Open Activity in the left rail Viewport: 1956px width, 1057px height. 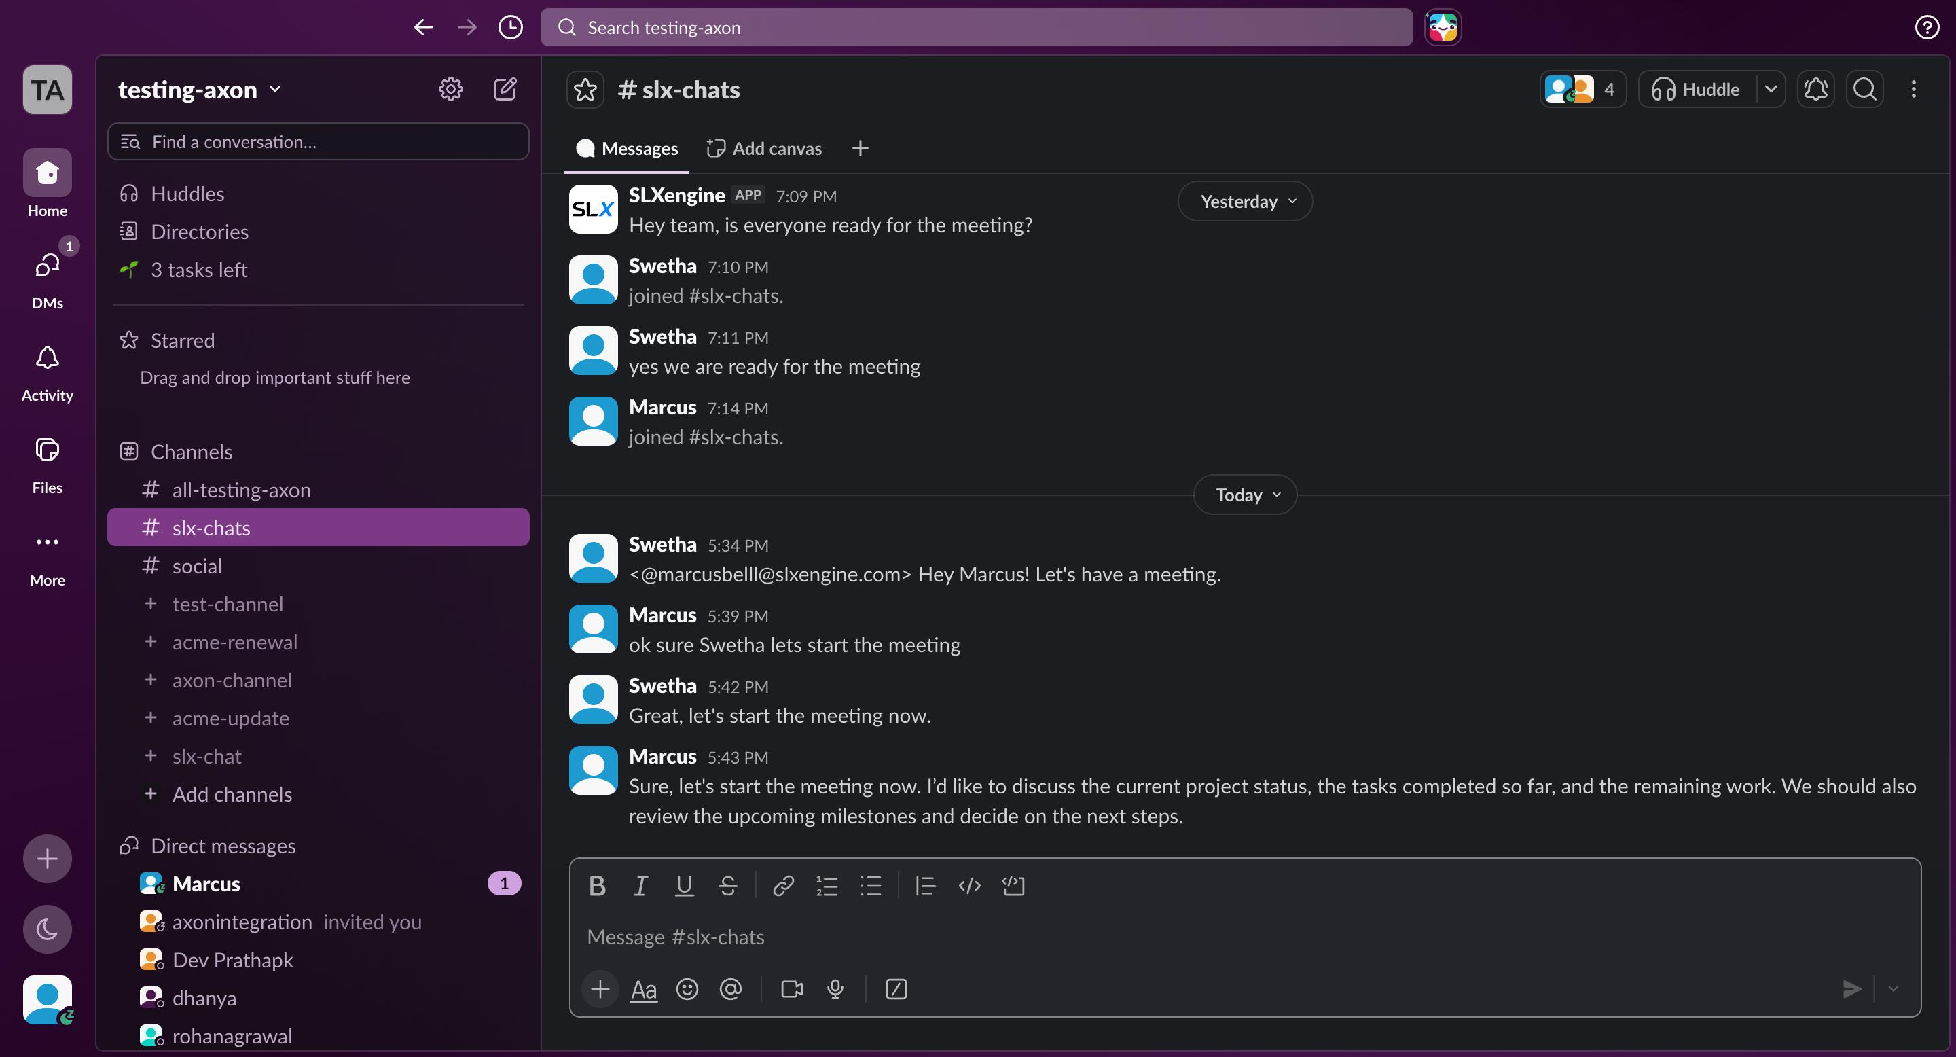click(47, 370)
